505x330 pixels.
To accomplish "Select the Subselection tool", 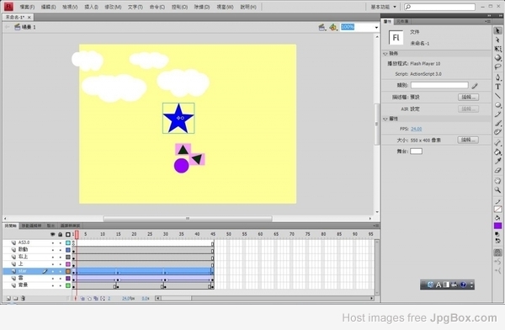I will pos(497,40).
